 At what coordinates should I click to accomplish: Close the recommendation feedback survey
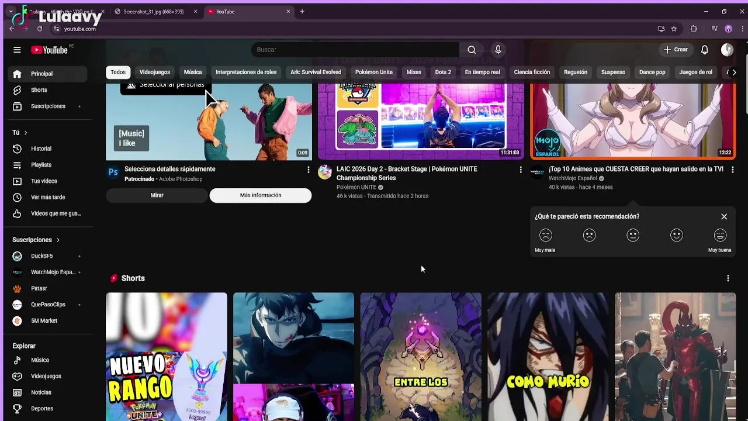tap(724, 216)
